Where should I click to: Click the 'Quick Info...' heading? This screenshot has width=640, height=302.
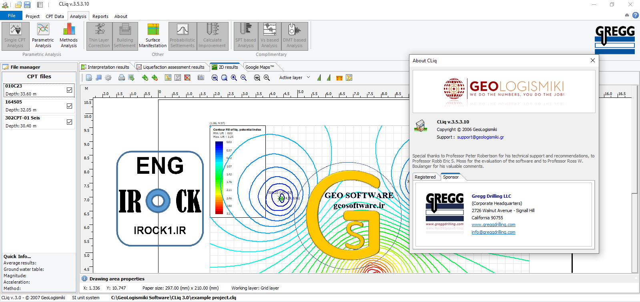17,256
